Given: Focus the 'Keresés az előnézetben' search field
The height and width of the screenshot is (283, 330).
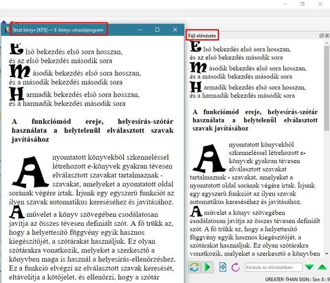Looking at the screenshot, I should [274, 267].
